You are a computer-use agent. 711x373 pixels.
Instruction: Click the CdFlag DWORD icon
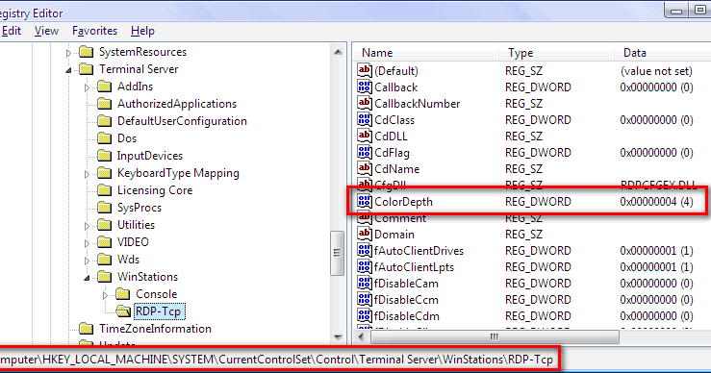point(365,152)
